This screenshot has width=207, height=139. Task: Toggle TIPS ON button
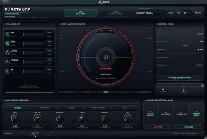198,13
